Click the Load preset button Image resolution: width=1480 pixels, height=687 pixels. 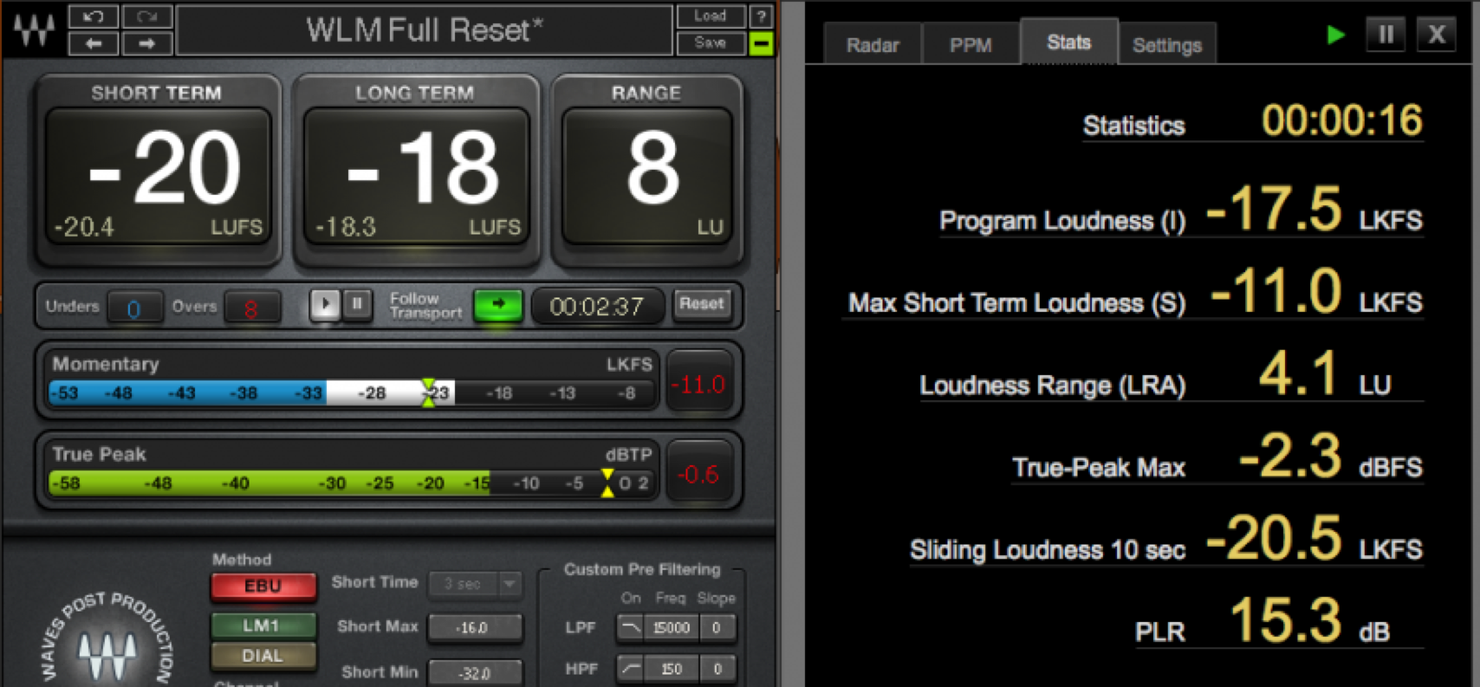tap(710, 16)
